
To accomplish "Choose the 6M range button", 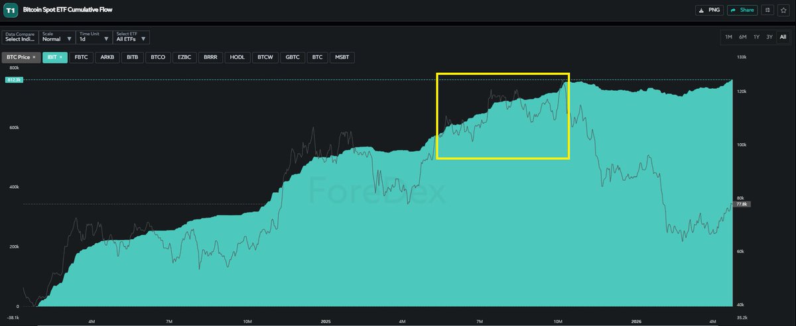I will click(742, 36).
